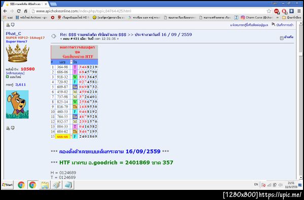The width and height of the screenshot is (304, 200).
Task: Select the table cell 004-33
Action: [x=62, y=127]
